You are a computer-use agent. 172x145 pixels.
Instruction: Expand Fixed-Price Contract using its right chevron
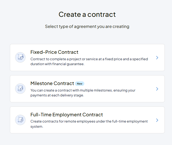tap(157, 58)
